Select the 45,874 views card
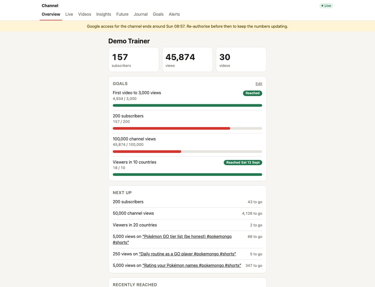The image size is (375, 287). coord(187,59)
